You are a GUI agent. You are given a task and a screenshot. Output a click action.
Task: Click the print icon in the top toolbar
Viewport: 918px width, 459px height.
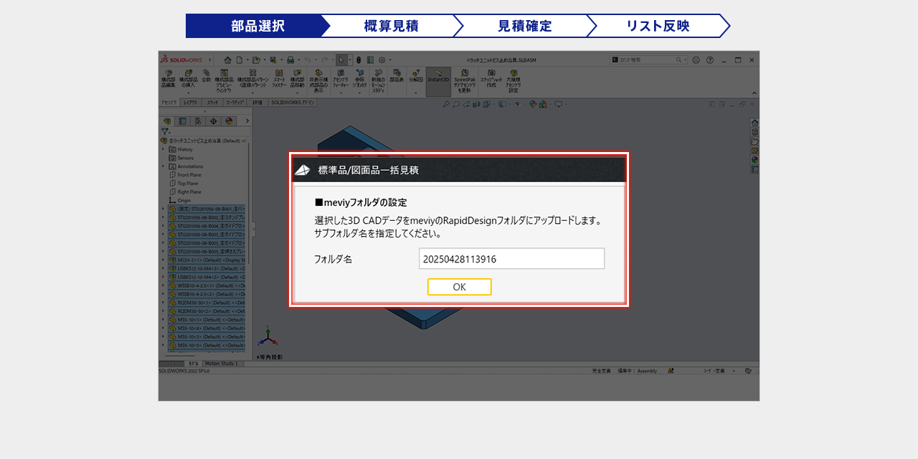290,60
